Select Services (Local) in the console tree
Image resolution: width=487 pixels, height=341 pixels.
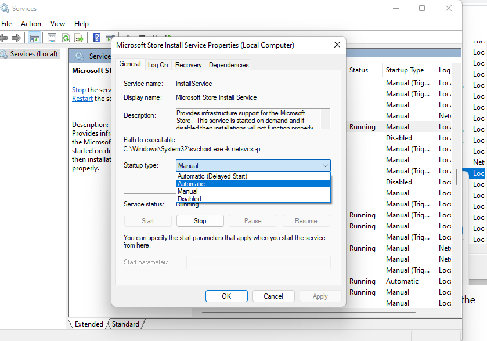(x=34, y=54)
